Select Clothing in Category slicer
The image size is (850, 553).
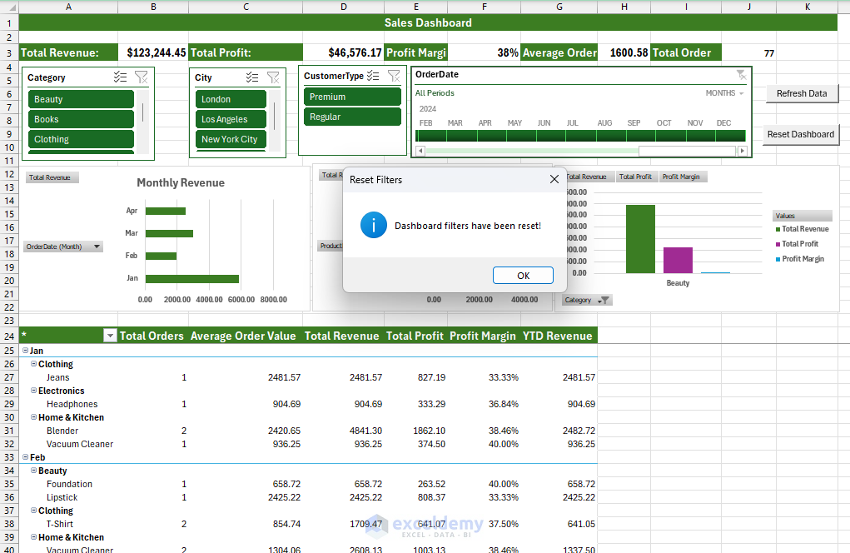(81, 139)
